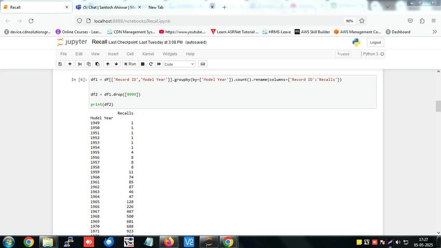Open the Pocket save icon
Viewport: 441px width, 248px height.
point(410,21)
